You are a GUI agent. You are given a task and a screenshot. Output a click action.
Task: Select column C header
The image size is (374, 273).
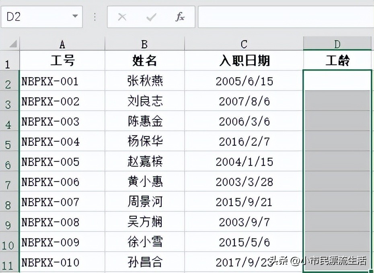click(244, 44)
